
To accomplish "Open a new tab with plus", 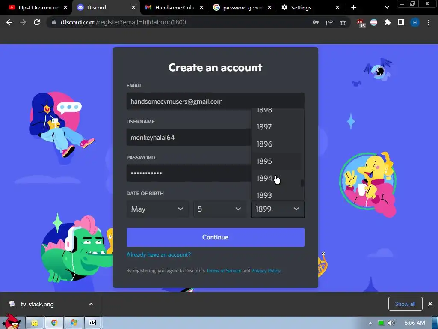I will [354, 8].
